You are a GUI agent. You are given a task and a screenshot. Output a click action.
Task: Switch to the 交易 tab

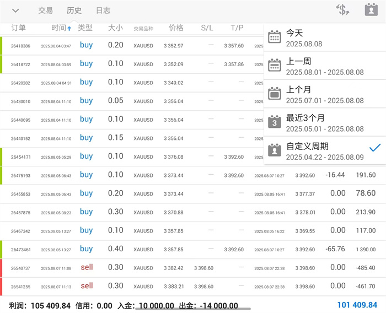[46, 10]
